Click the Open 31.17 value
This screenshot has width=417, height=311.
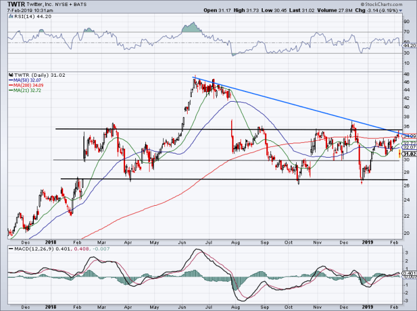coord(217,10)
